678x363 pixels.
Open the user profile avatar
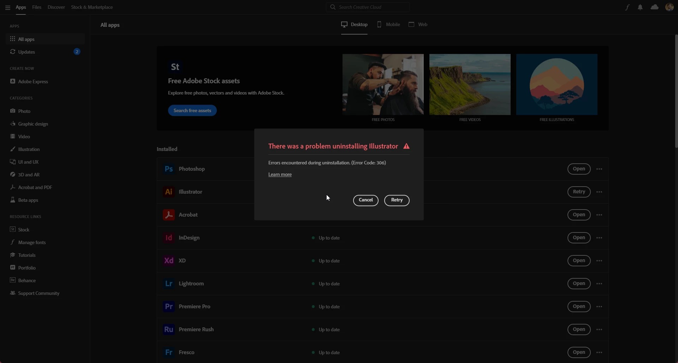(x=669, y=7)
